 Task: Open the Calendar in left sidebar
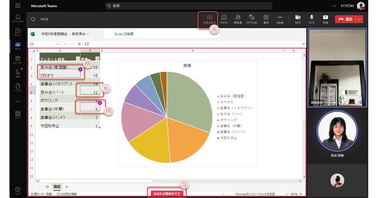(18, 60)
